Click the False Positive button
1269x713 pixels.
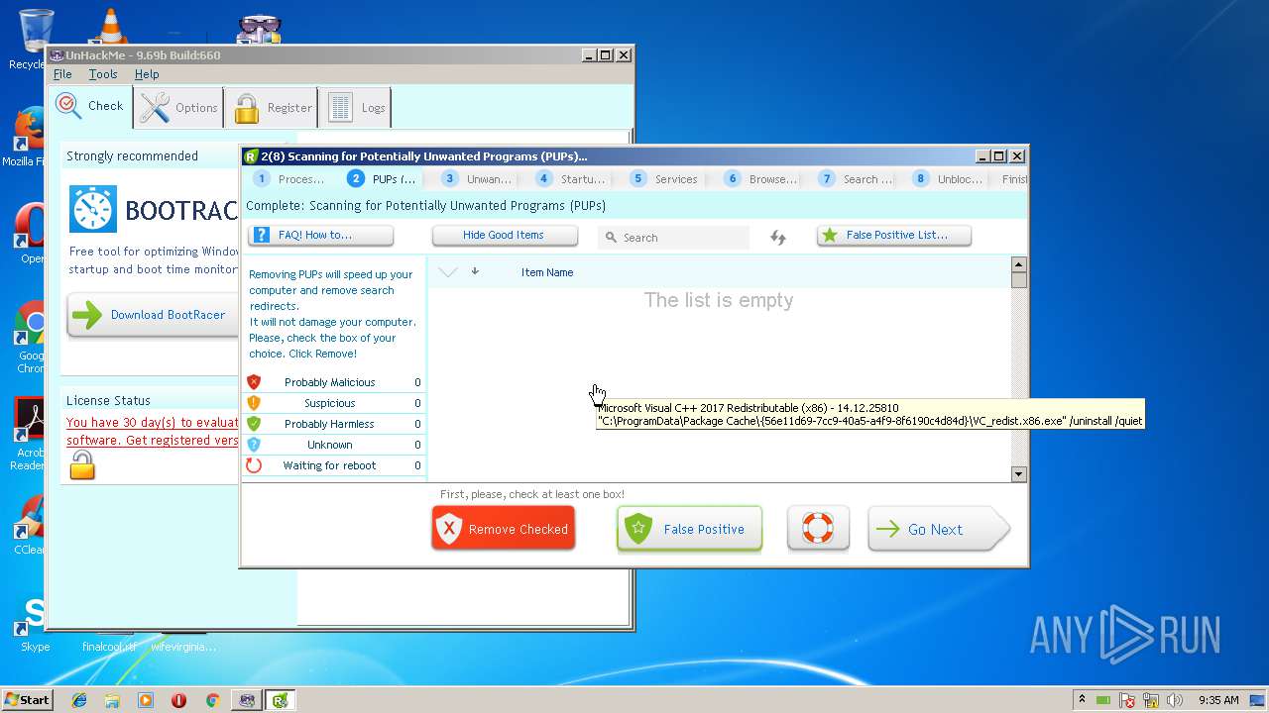pyautogui.click(x=689, y=529)
